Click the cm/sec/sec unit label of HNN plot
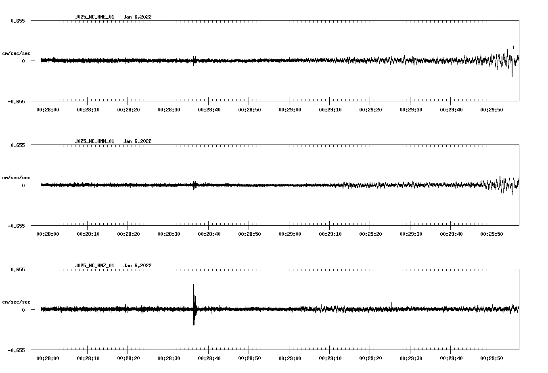This screenshot has width=548, height=373. [16, 178]
